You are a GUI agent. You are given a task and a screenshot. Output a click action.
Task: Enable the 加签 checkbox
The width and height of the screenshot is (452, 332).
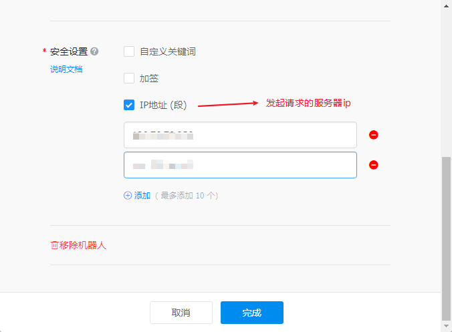(129, 78)
